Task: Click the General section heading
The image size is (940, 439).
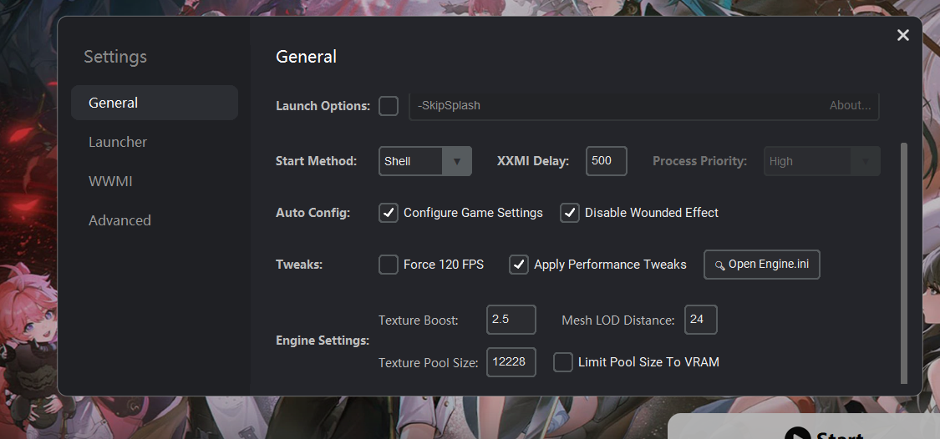Action: (x=306, y=57)
